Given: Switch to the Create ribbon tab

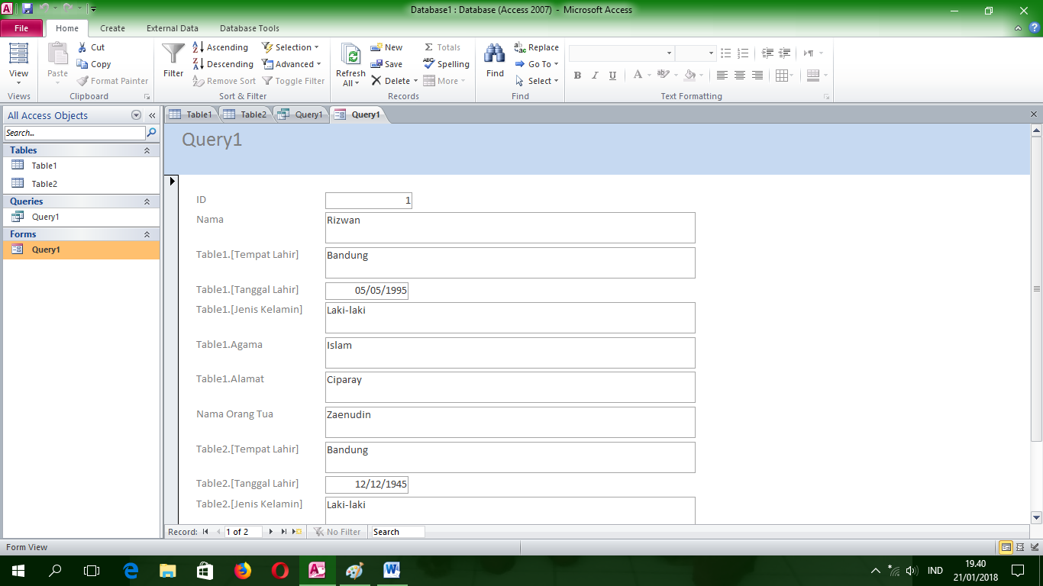Looking at the screenshot, I should (x=112, y=27).
